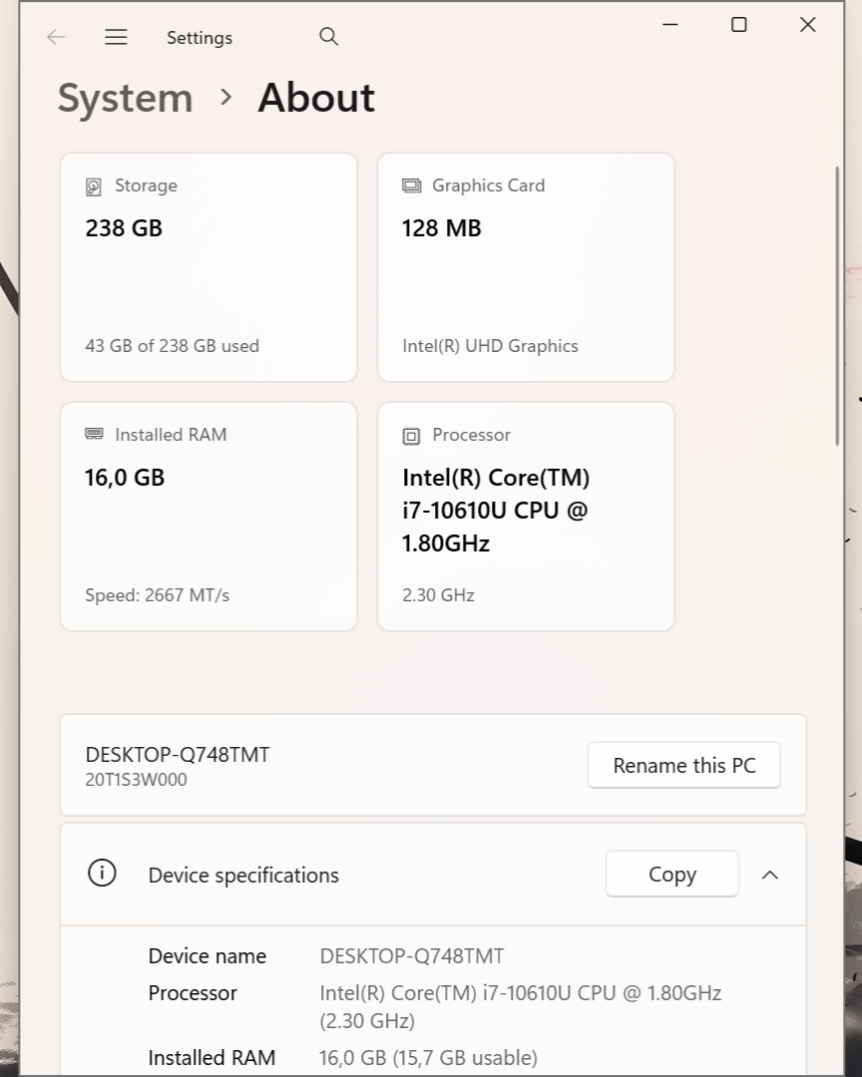Click model number 20T1S3W000
The width and height of the screenshot is (862, 1077).
(x=136, y=780)
